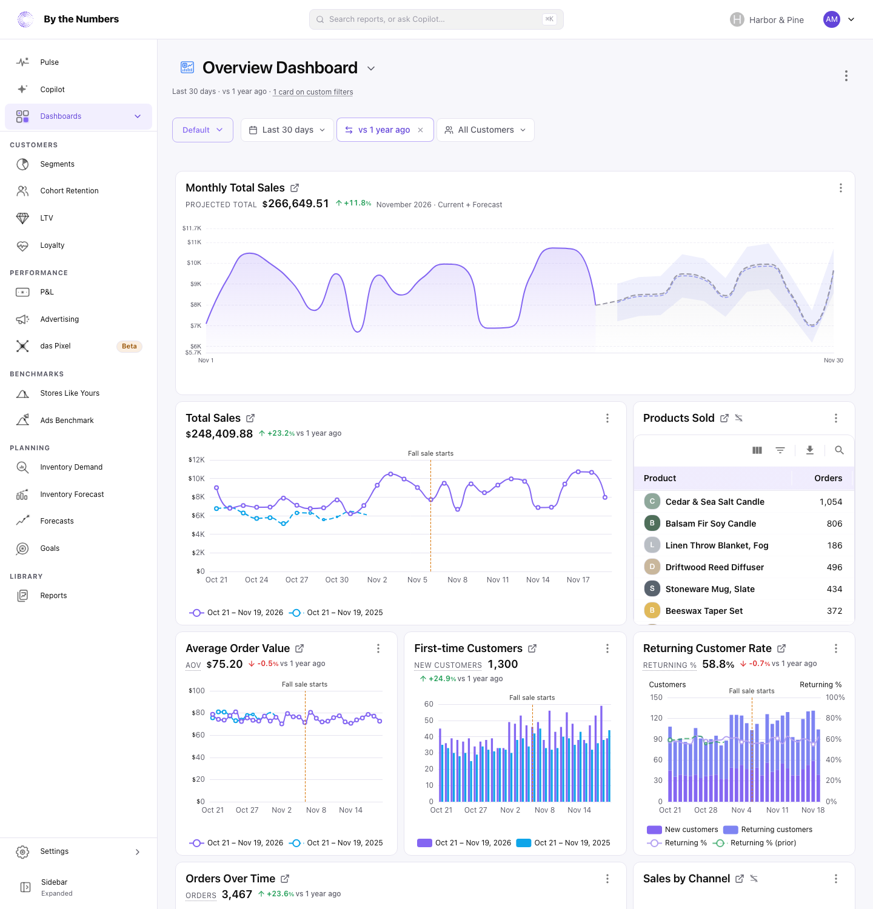Remove the vs 1 year ago comparison
The width and height of the screenshot is (873, 909).
pos(420,130)
